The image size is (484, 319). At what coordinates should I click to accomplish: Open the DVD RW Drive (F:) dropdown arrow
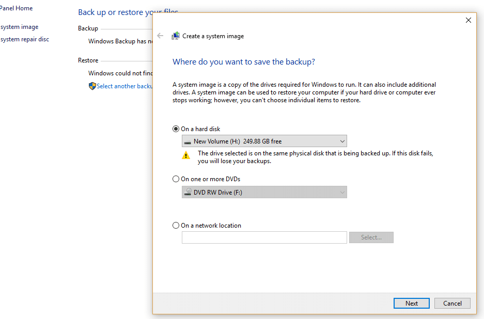click(342, 193)
